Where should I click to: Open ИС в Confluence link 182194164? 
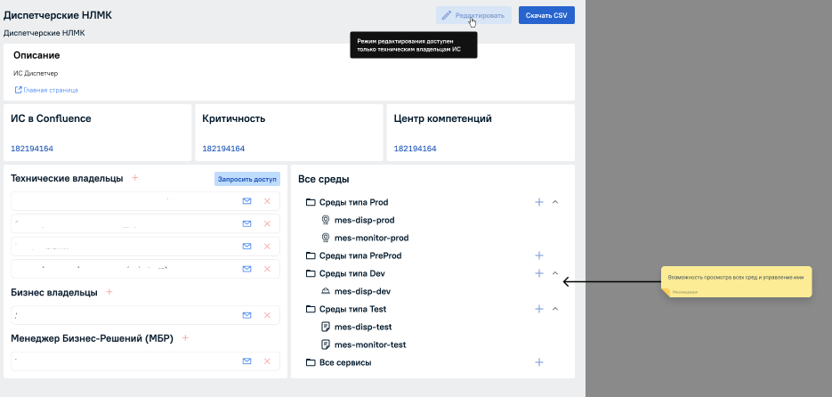click(32, 149)
